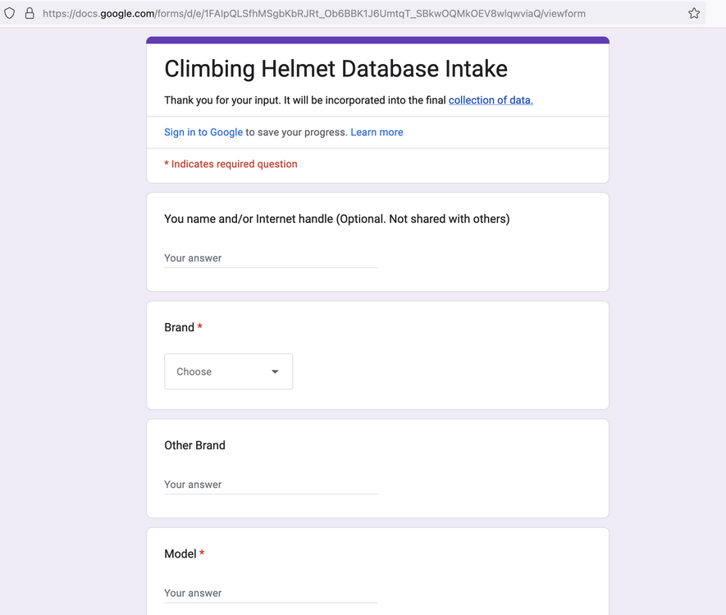Bookmark this page with the star icon

pyautogui.click(x=693, y=13)
